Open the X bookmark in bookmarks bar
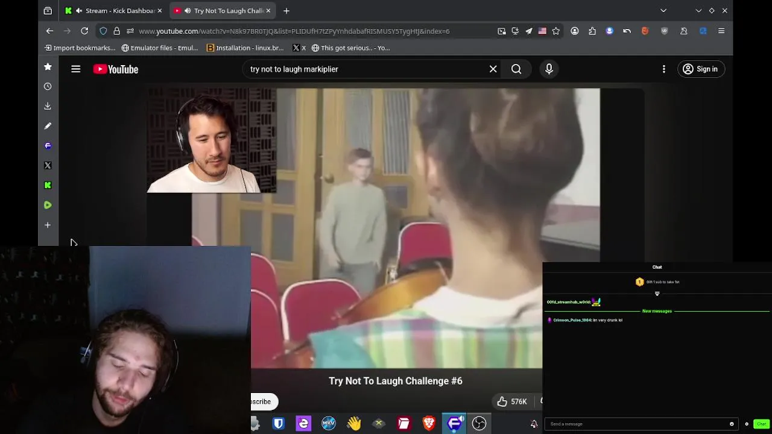The image size is (772, 434). pos(299,48)
